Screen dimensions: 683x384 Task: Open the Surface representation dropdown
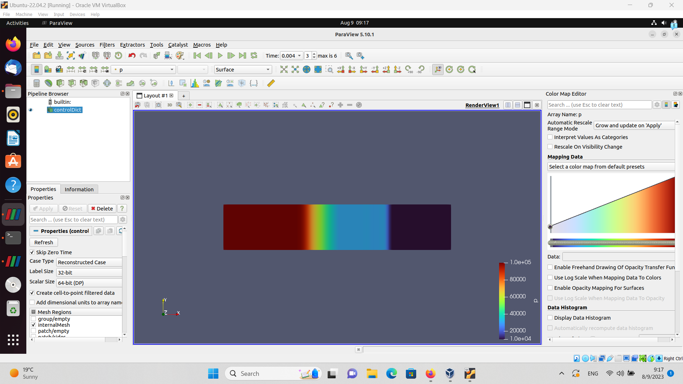coord(243,70)
